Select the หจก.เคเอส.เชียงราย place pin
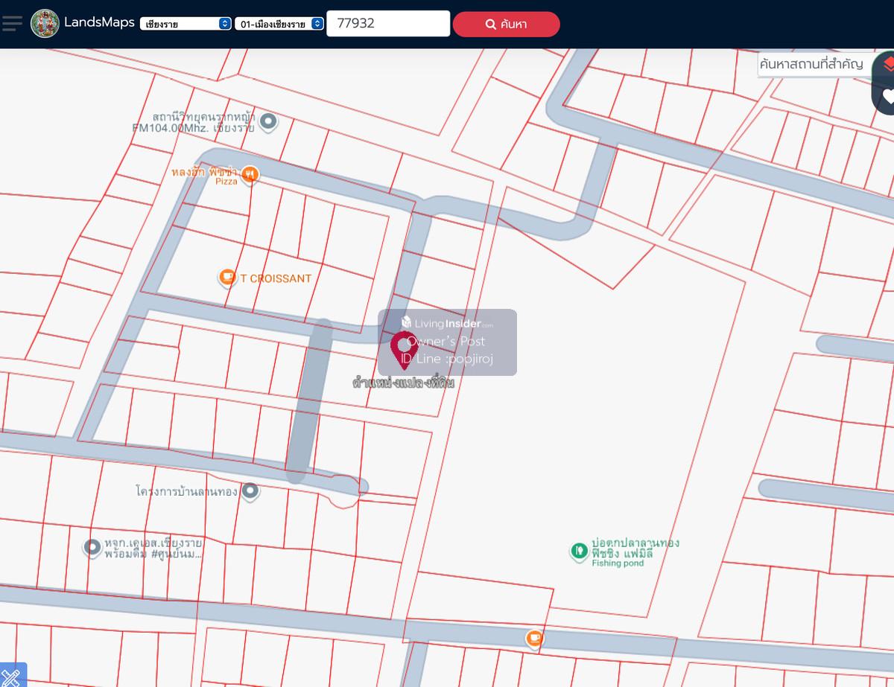Image resolution: width=894 pixels, height=687 pixels. (x=92, y=548)
